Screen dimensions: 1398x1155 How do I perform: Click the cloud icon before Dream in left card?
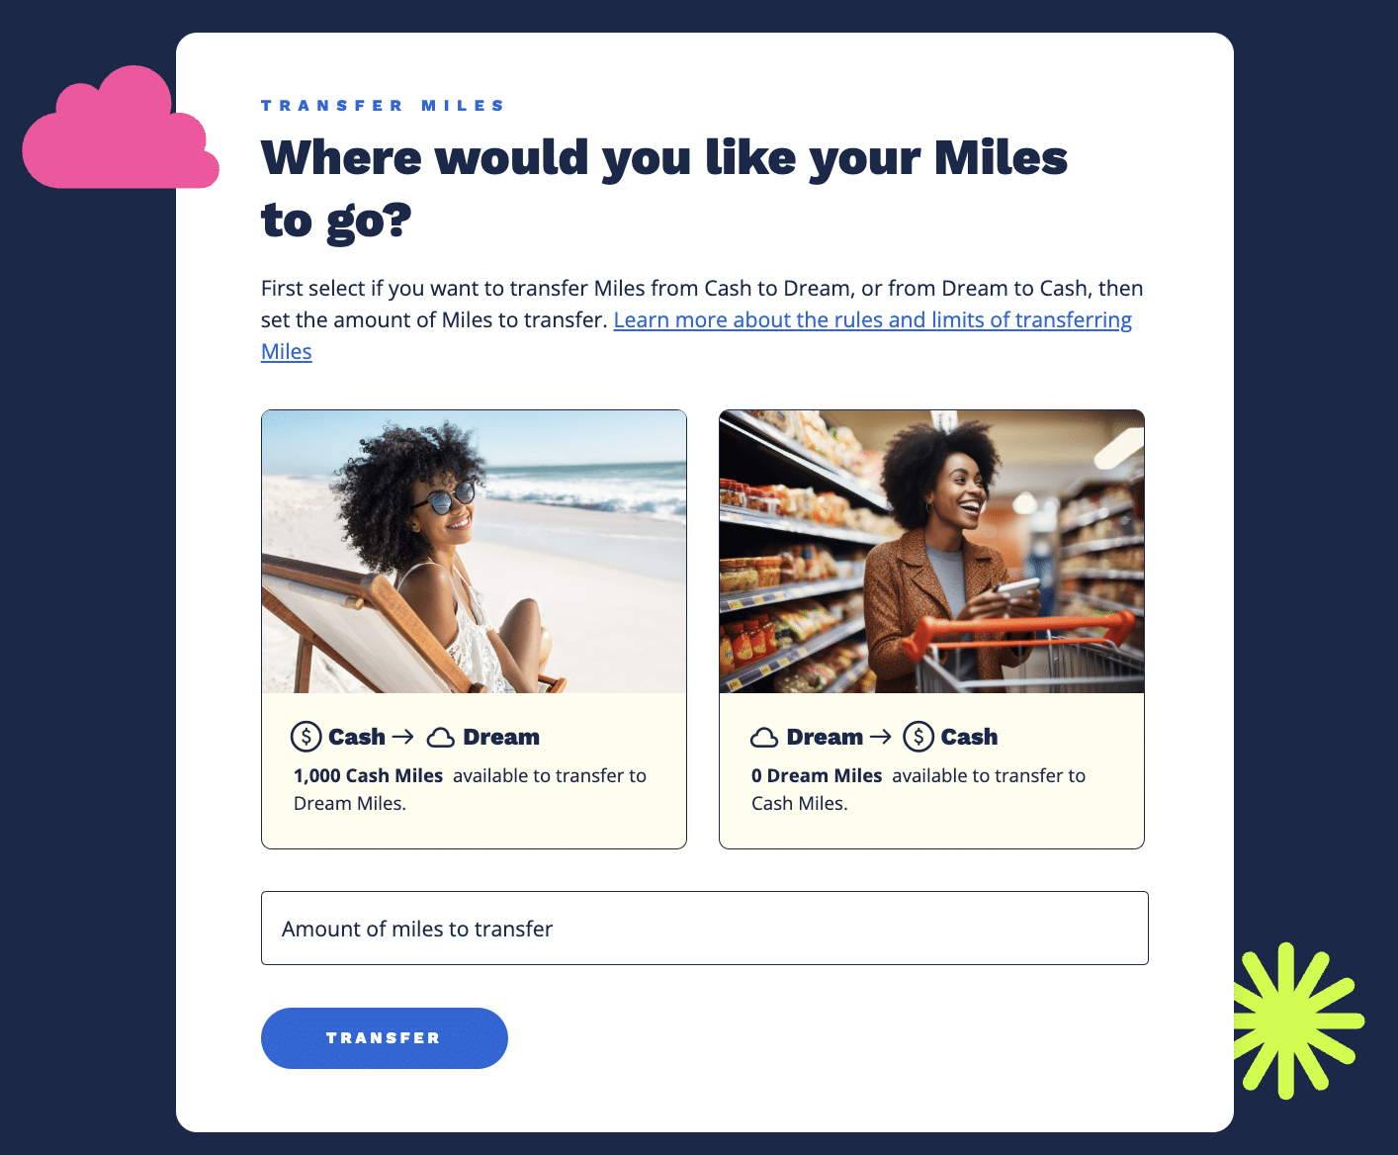[441, 738]
